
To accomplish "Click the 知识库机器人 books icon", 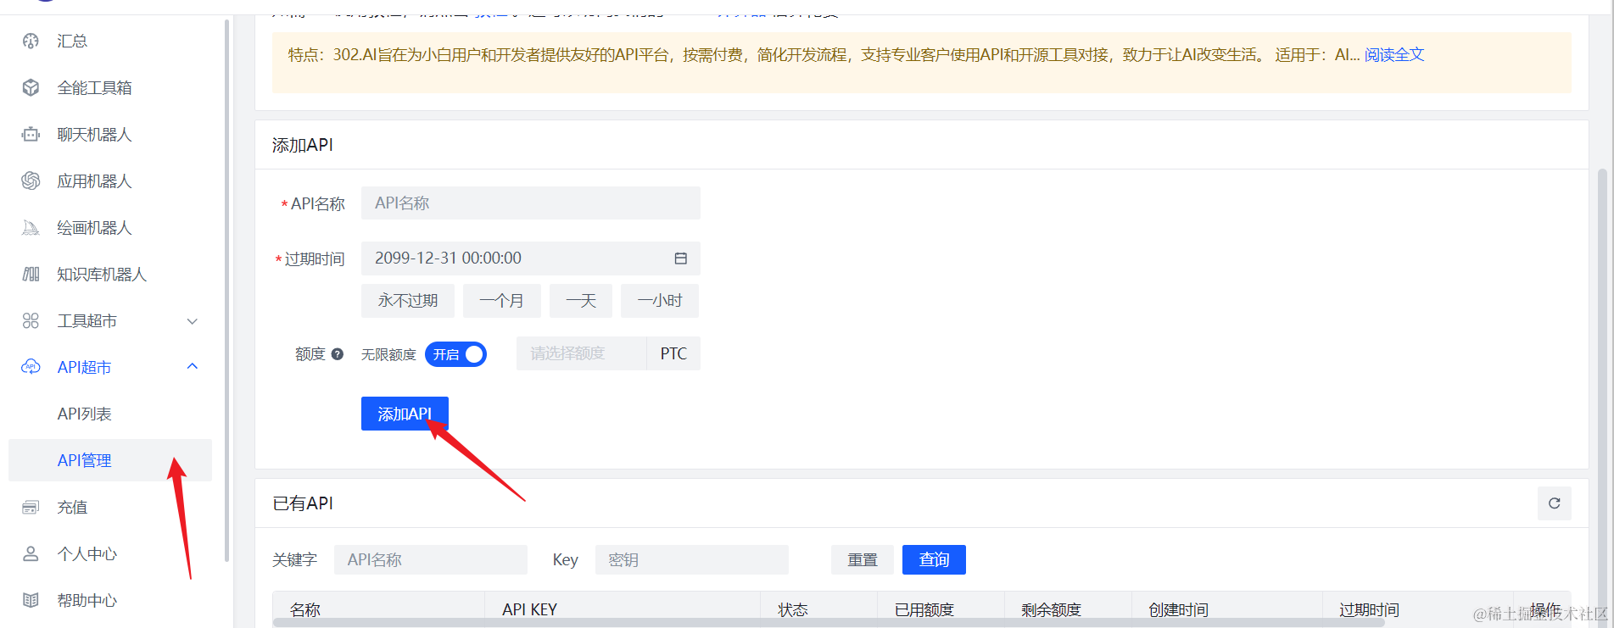I will [31, 274].
